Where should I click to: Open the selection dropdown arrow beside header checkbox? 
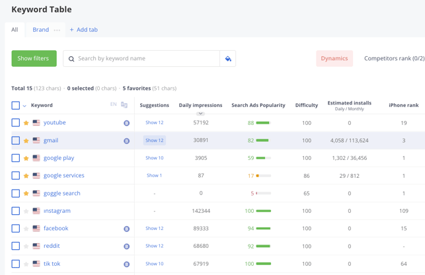pyautogui.click(x=24, y=106)
